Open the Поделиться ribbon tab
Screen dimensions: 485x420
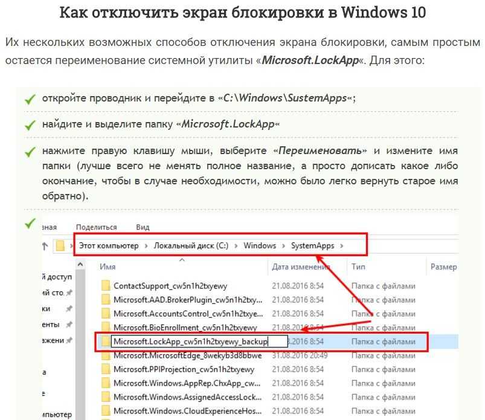96,227
